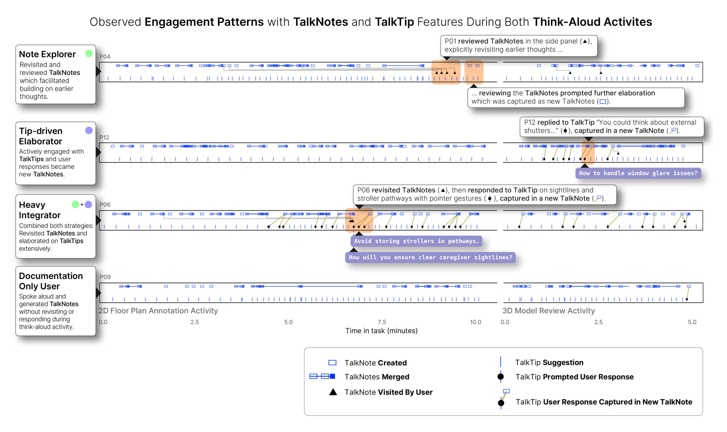727x432 pixels.
Task: Click the black dot symbol in the P12 callout
Action: (565, 131)
